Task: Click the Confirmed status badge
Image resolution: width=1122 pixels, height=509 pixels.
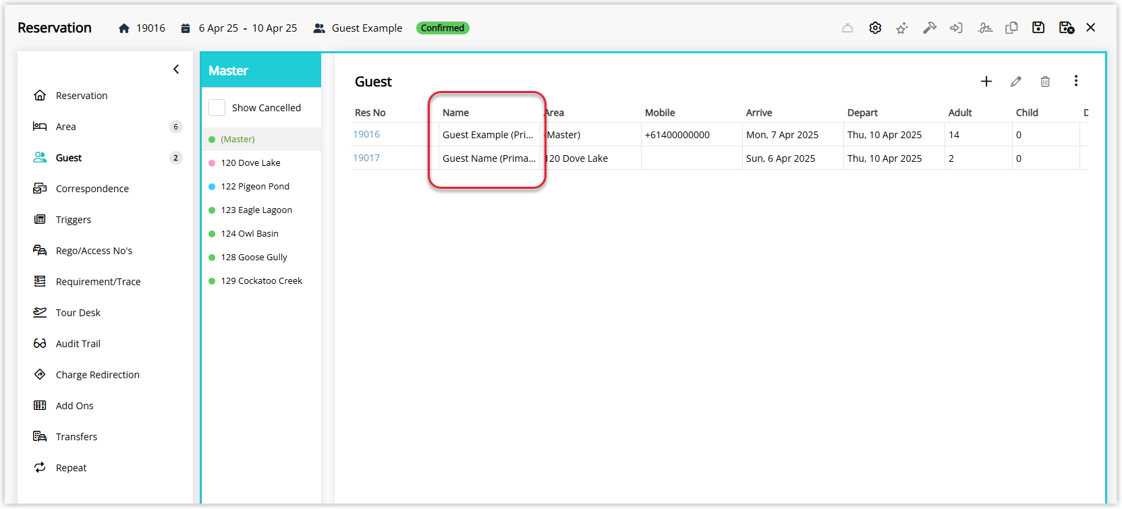Action: coord(443,28)
